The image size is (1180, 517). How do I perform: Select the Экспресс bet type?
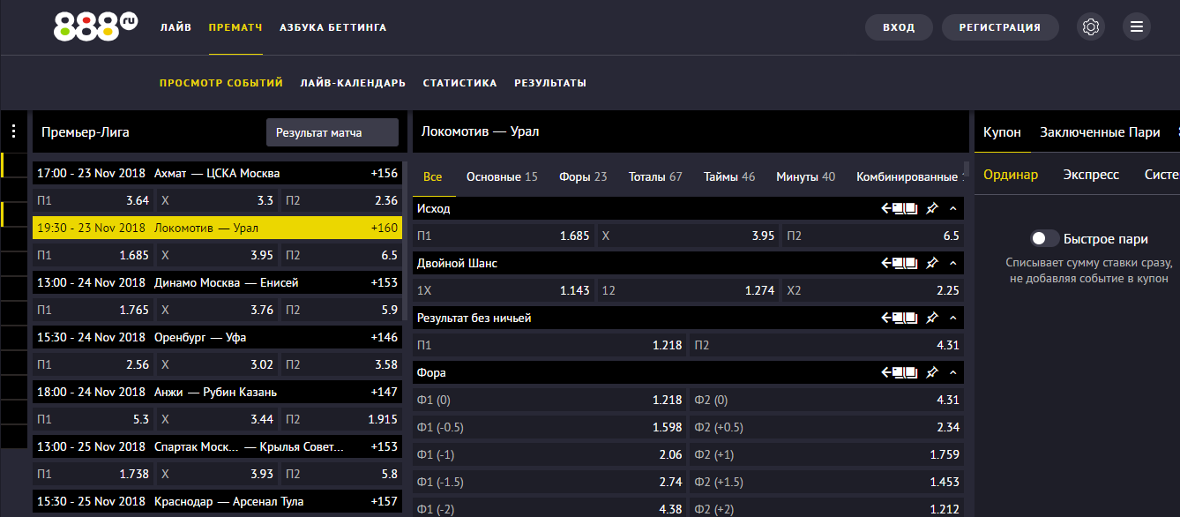(1091, 175)
